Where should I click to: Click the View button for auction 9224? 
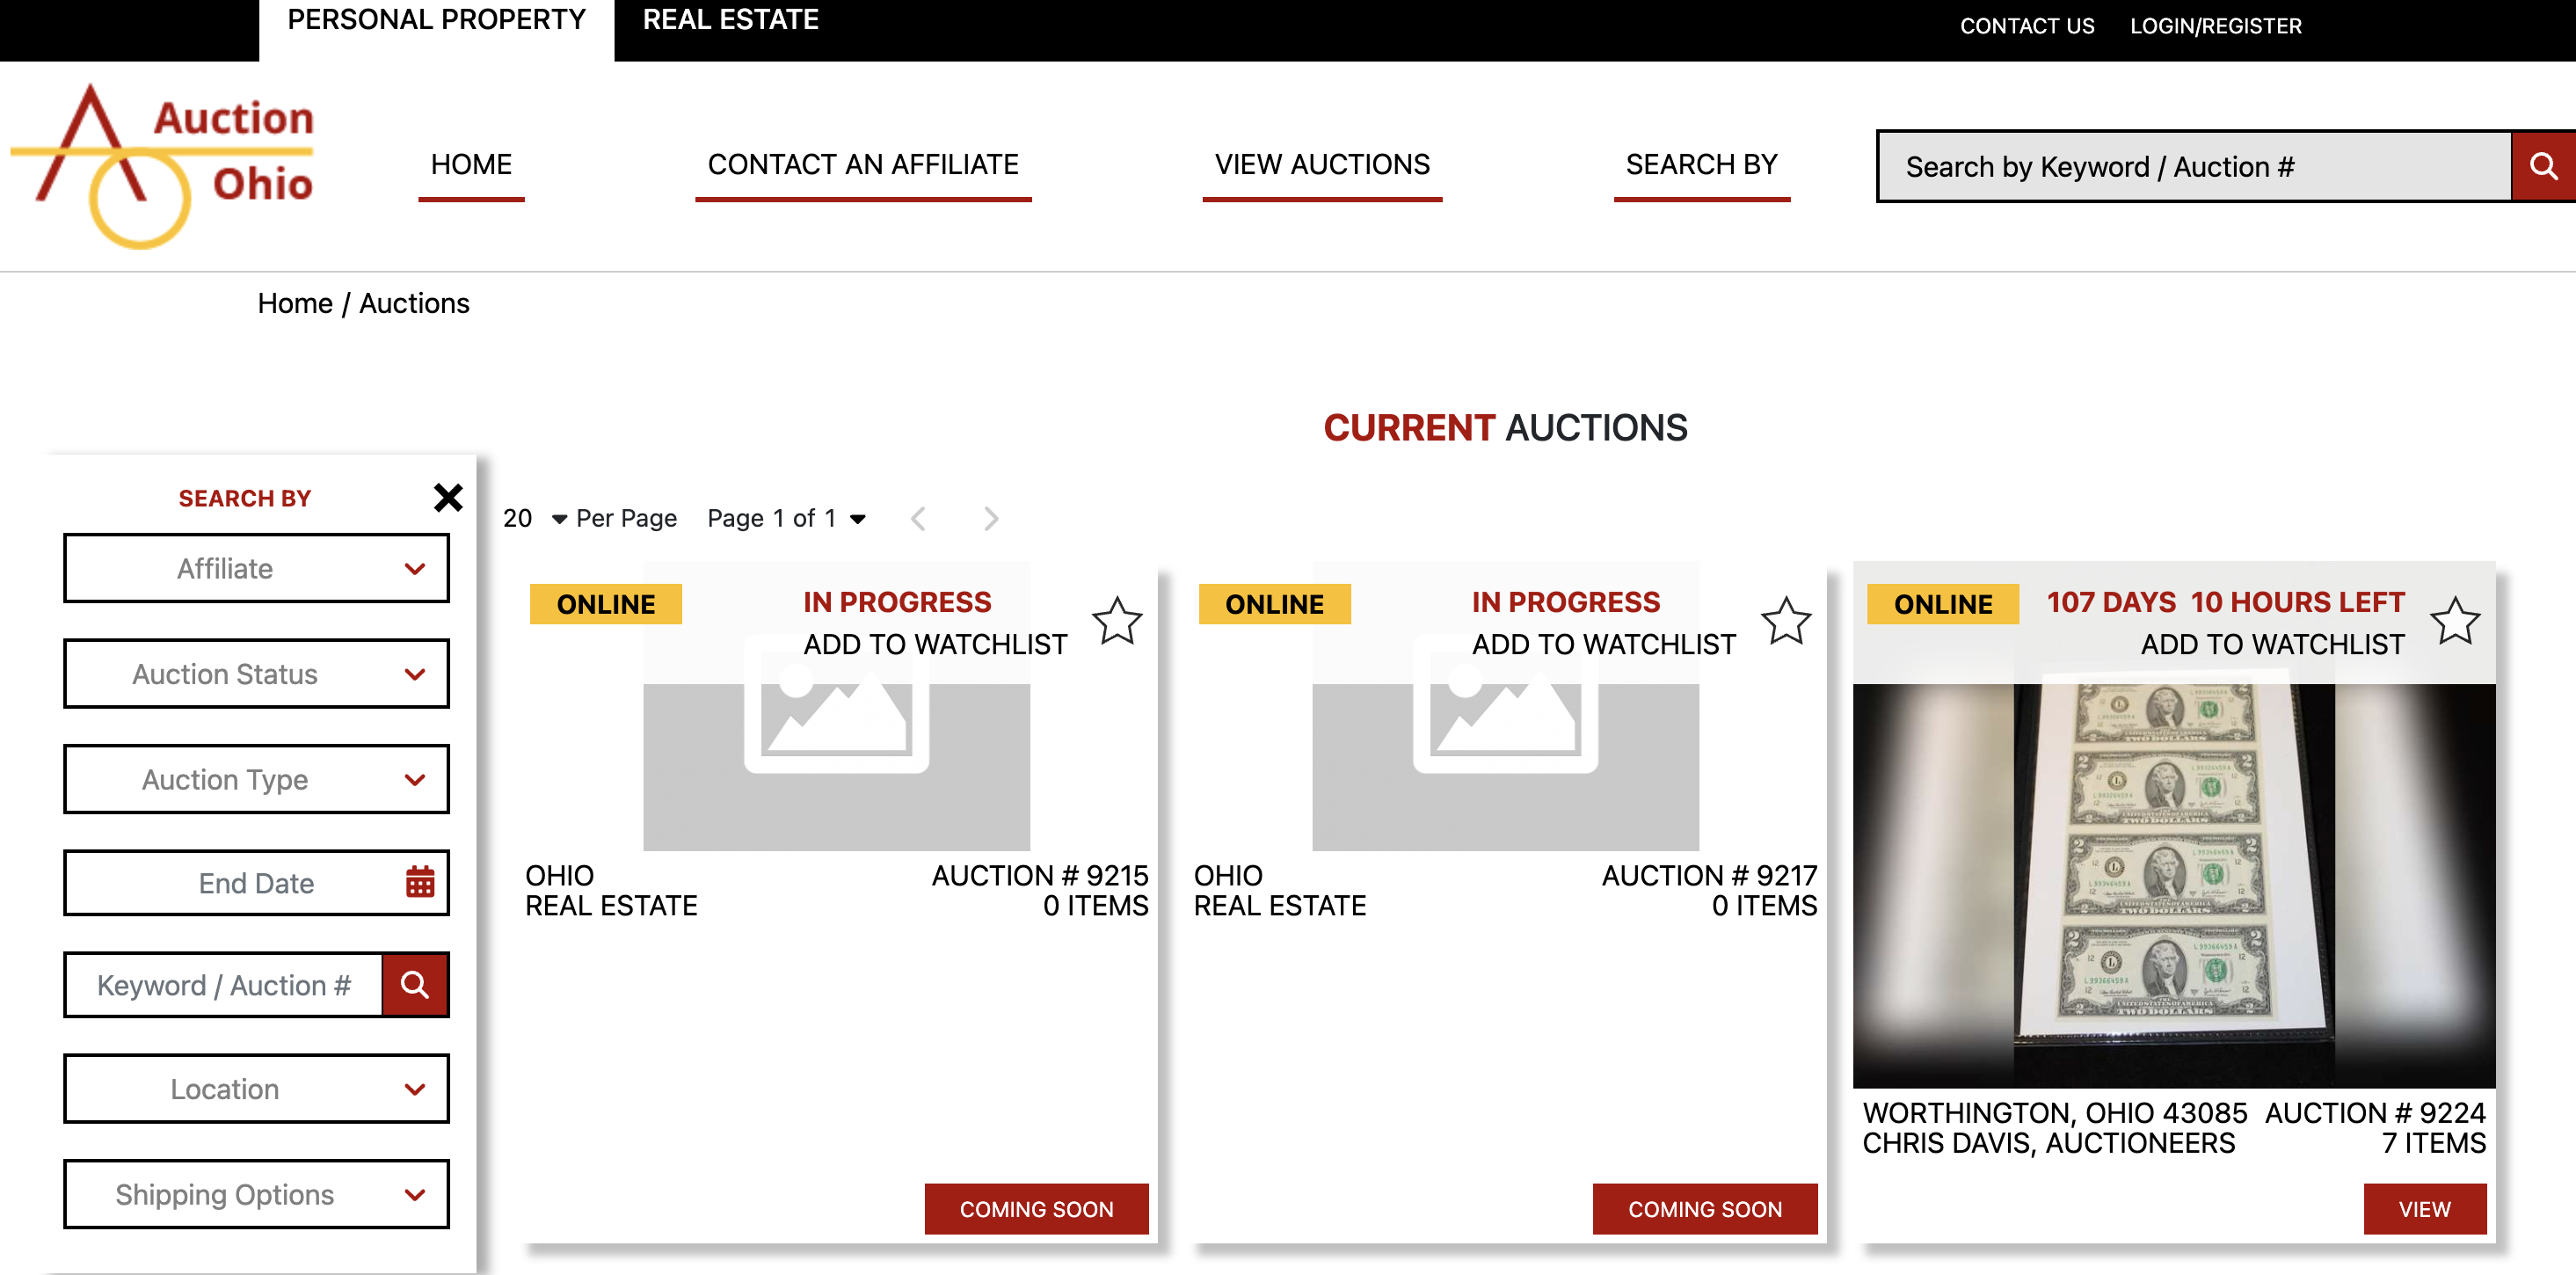tap(2424, 1208)
